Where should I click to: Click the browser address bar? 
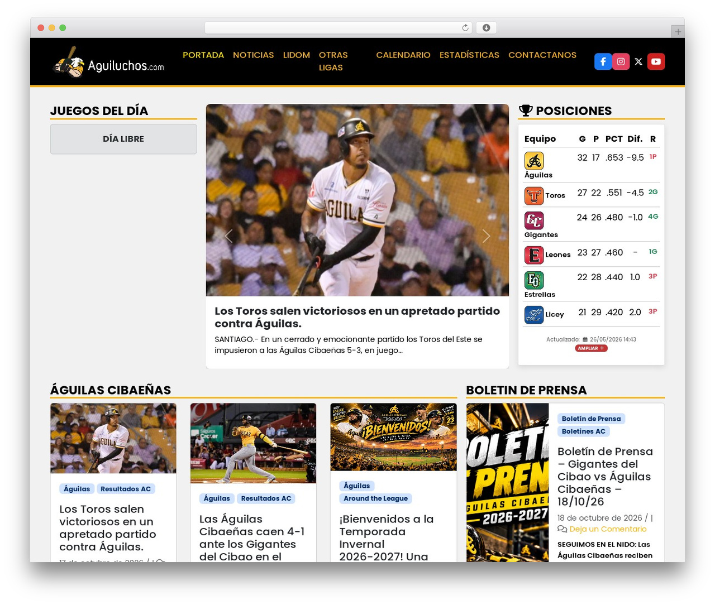(x=339, y=28)
